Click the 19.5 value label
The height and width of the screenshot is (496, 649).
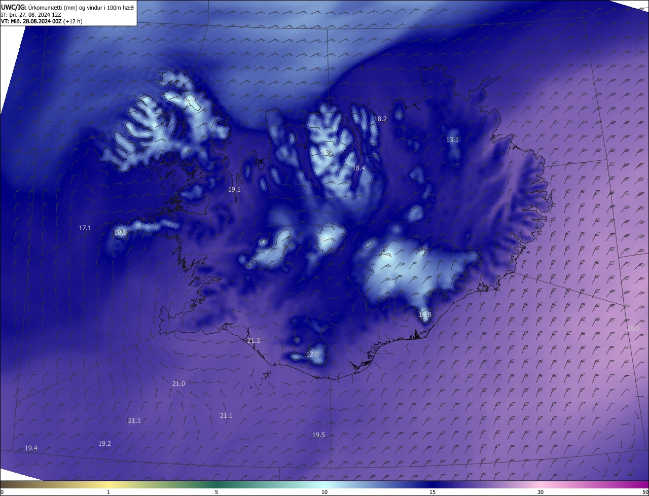click(x=318, y=435)
